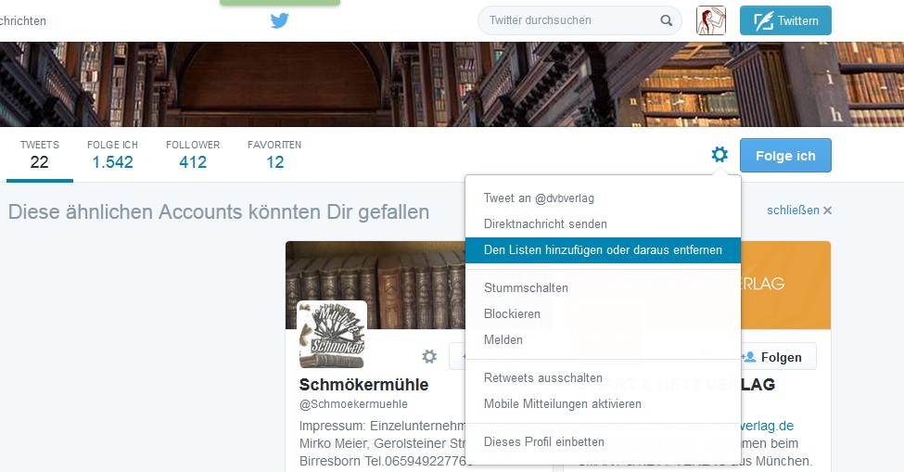Viewport: 904px width, 472px height.
Task: Click the Schmökermühle avatar image
Action: [x=332, y=334]
